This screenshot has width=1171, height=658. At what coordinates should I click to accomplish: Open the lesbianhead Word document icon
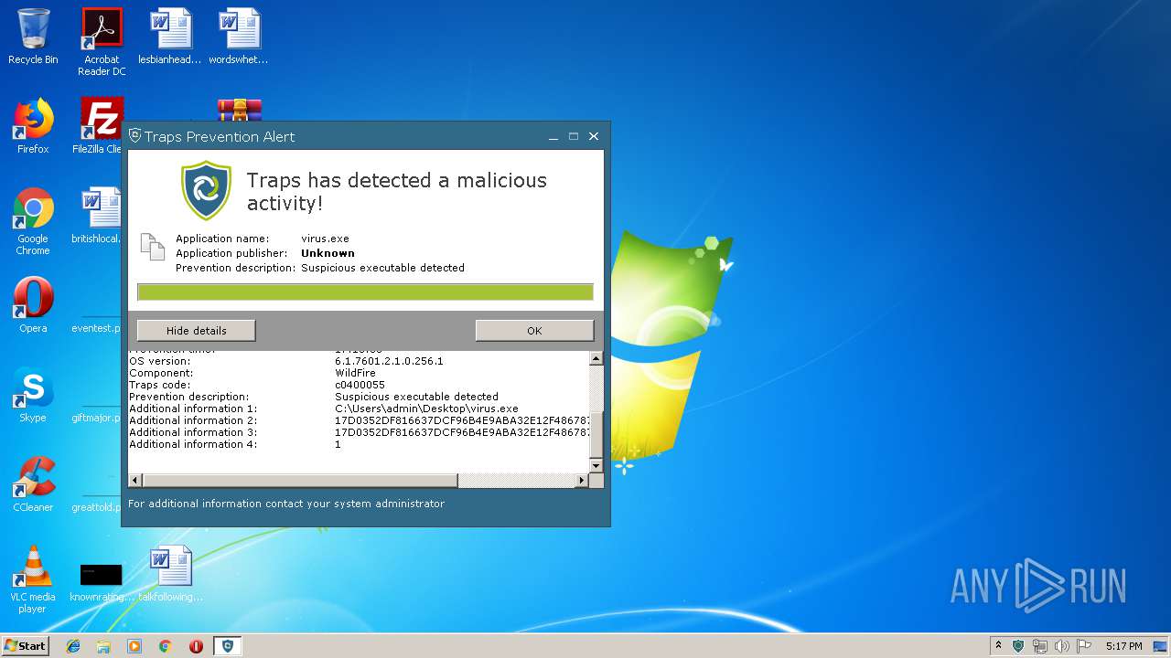tap(170, 37)
